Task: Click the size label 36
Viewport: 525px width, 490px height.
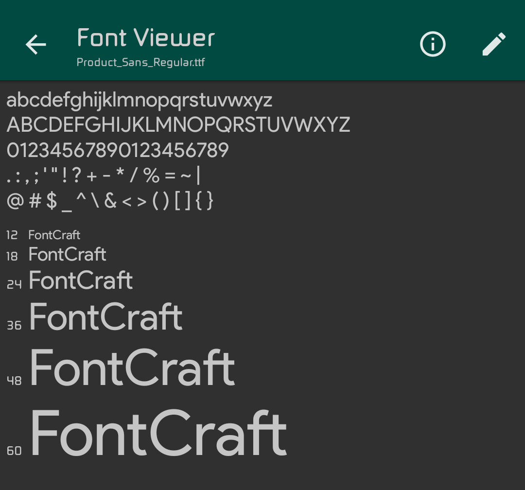Action: (x=14, y=325)
